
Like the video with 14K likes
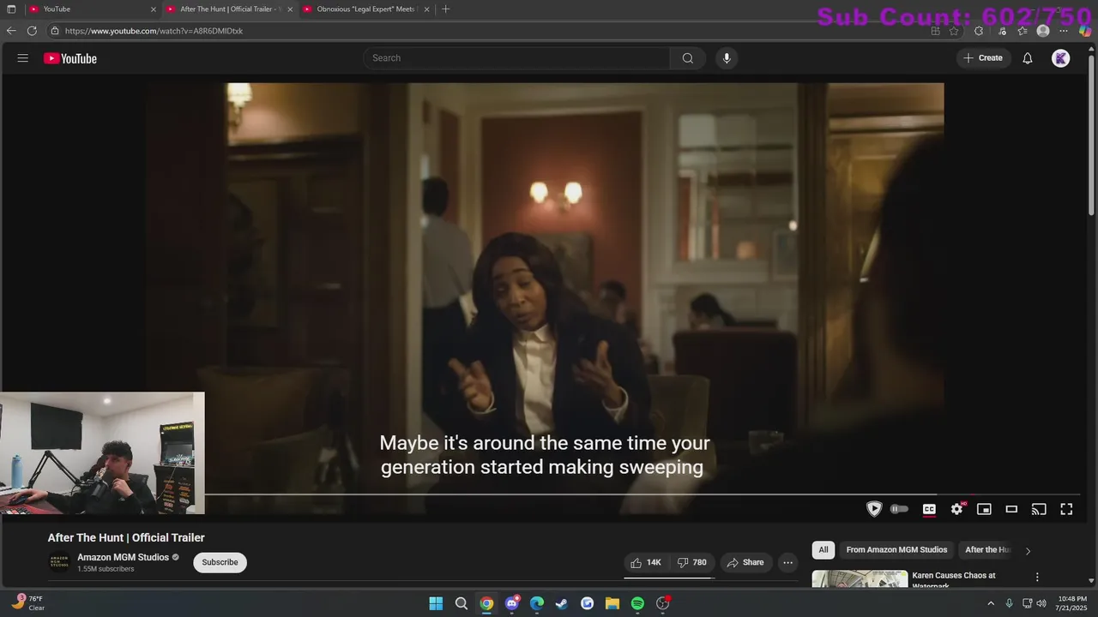click(x=646, y=562)
